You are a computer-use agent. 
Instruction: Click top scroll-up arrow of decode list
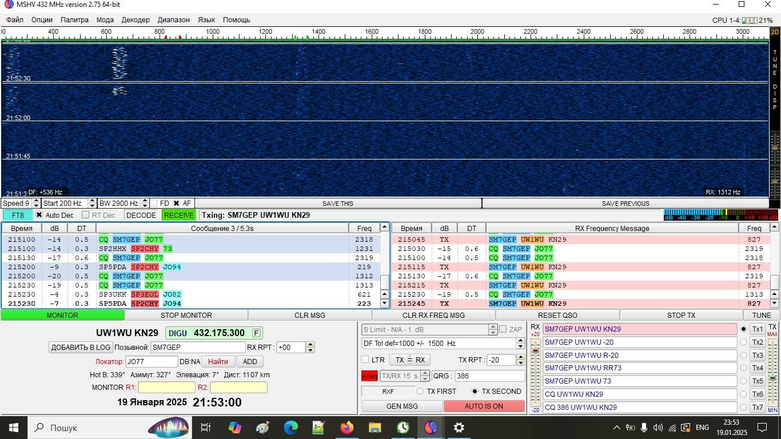point(385,228)
